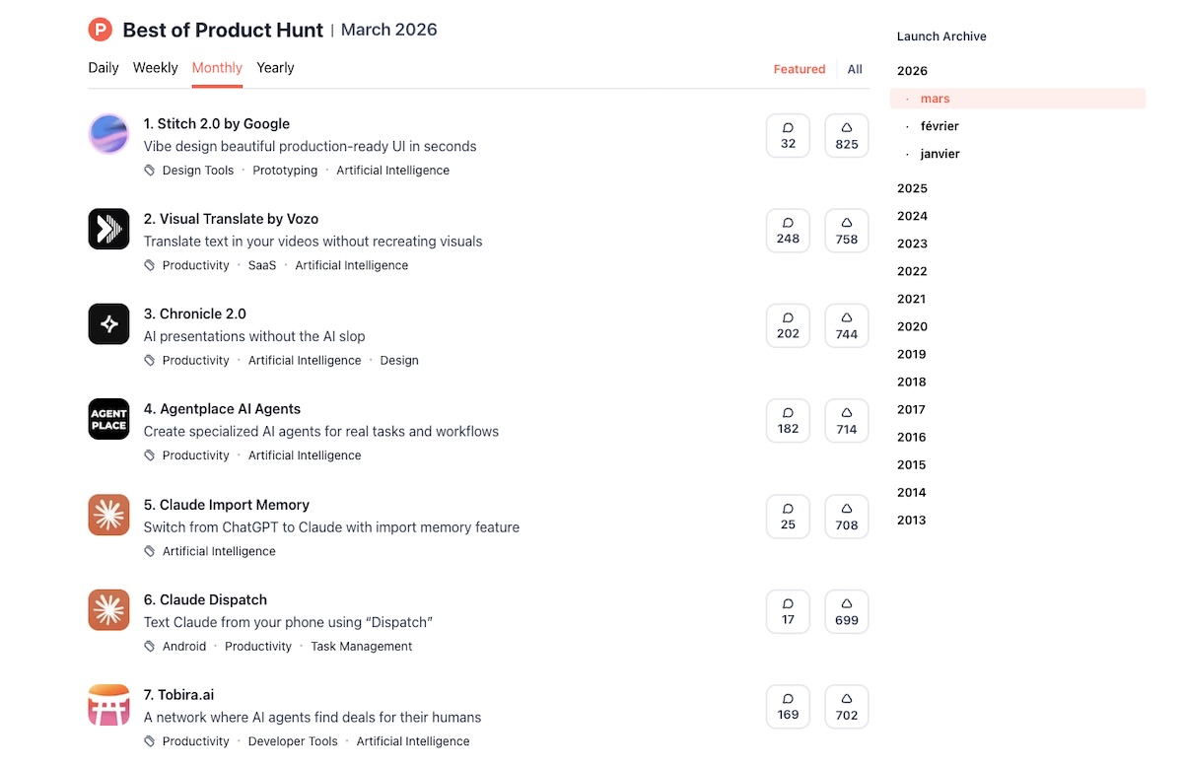Expand the 2024 archive year

click(912, 216)
